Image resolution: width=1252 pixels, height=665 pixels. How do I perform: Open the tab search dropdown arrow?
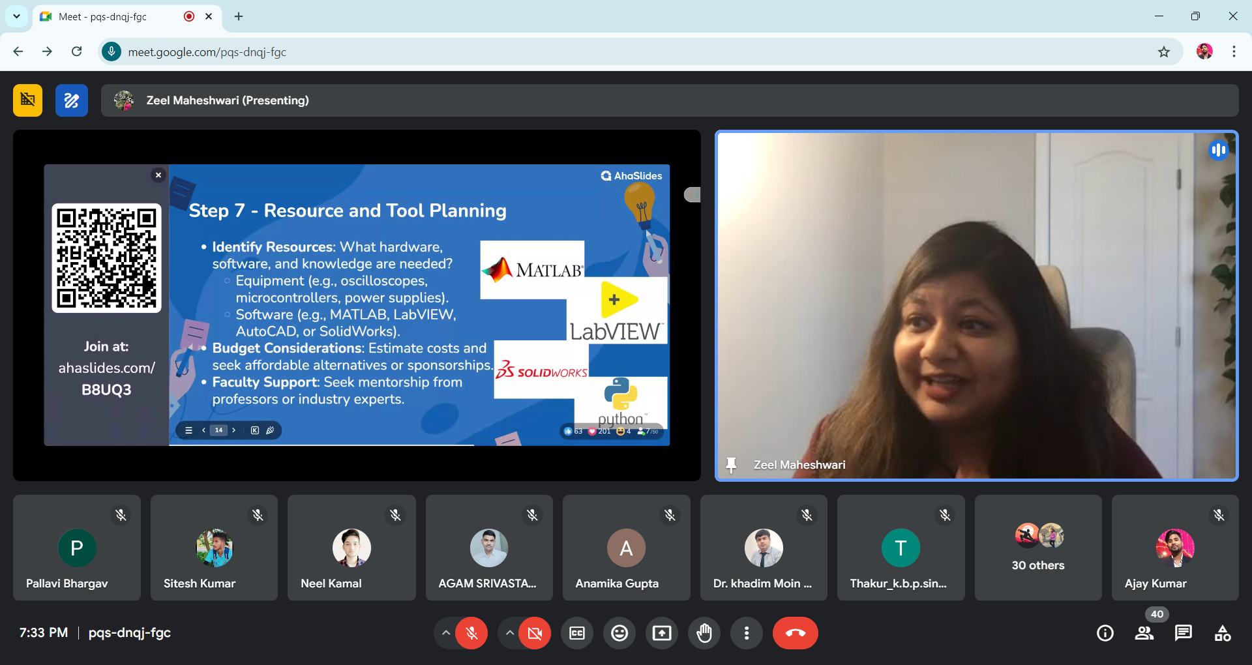point(16,16)
